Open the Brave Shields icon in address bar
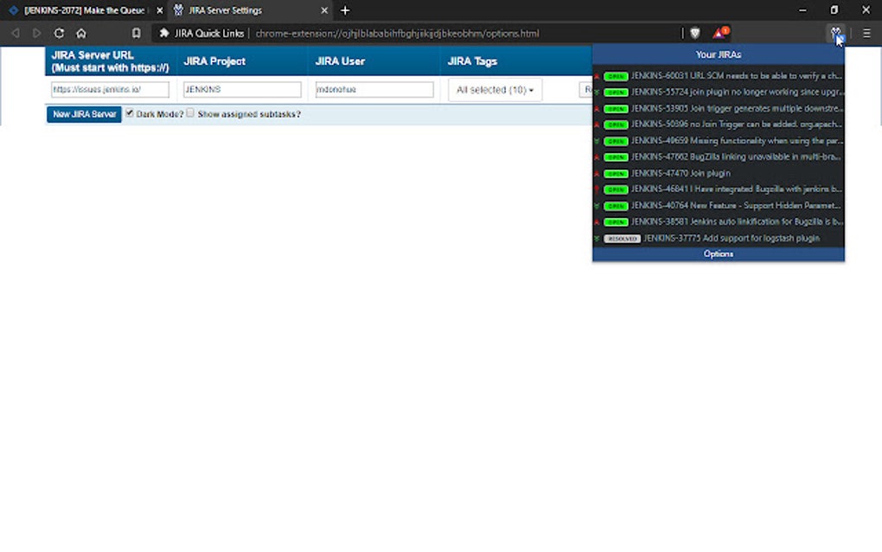This screenshot has height=552, width=882. point(694,33)
